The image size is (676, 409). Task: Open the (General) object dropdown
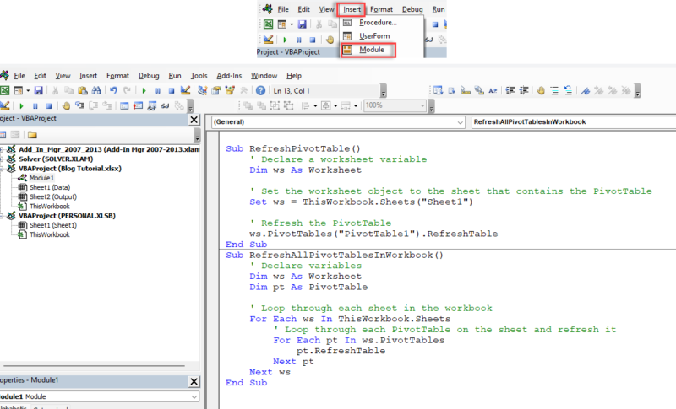(x=461, y=122)
